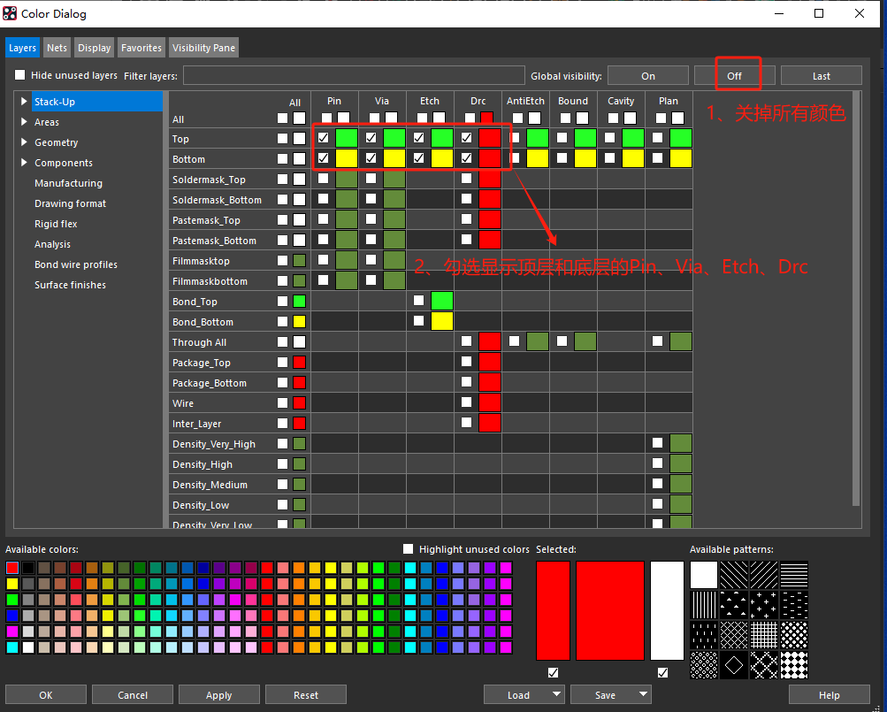Screen dimensions: 887x712
Task: Select the single diamond outline pattern
Action: coord(734,665)
